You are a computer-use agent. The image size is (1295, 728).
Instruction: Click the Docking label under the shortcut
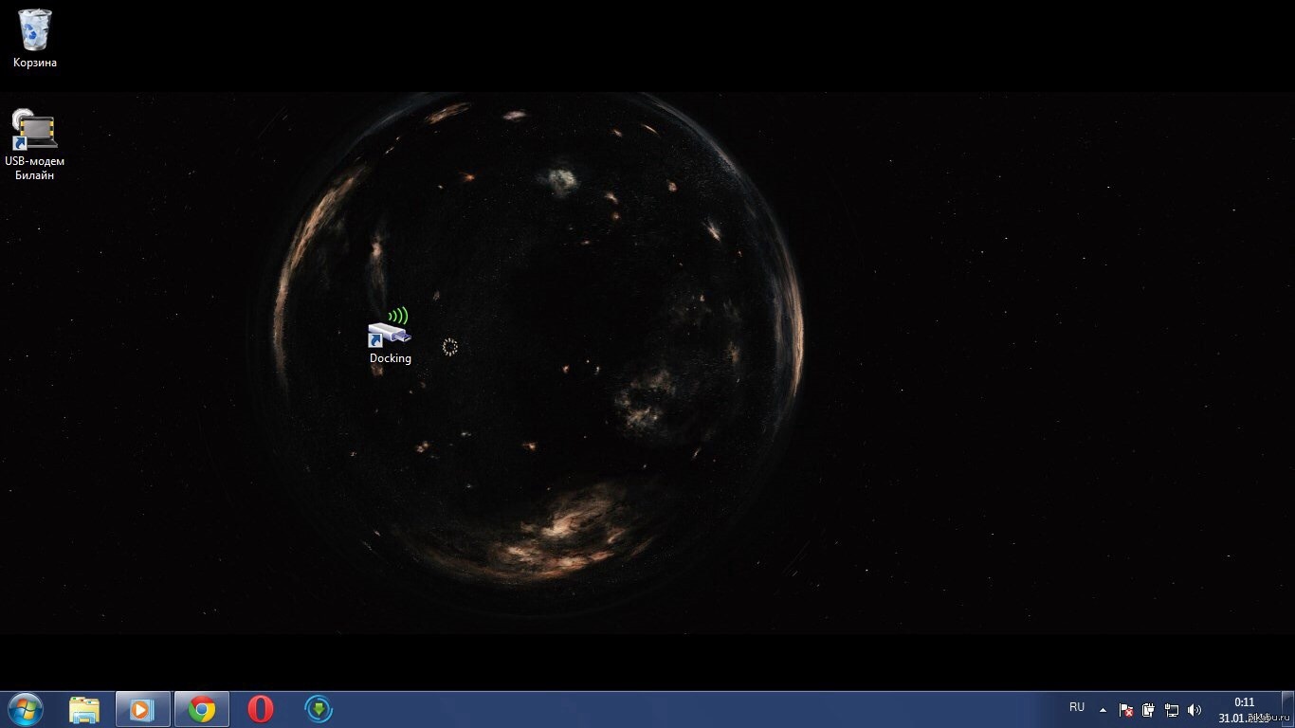coord(390,358)
